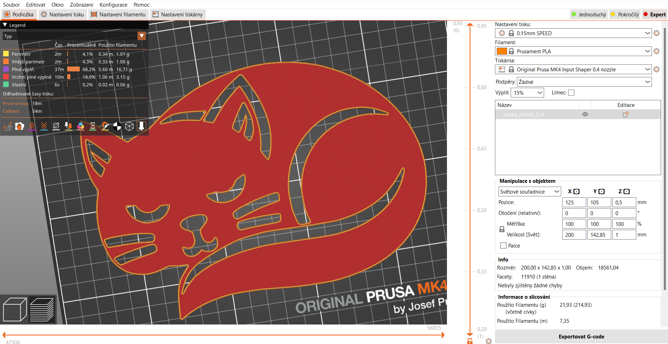The image size is (668, 344).
Task: Open the Podpěry Žádné dropdown
Action: (584, 82)
